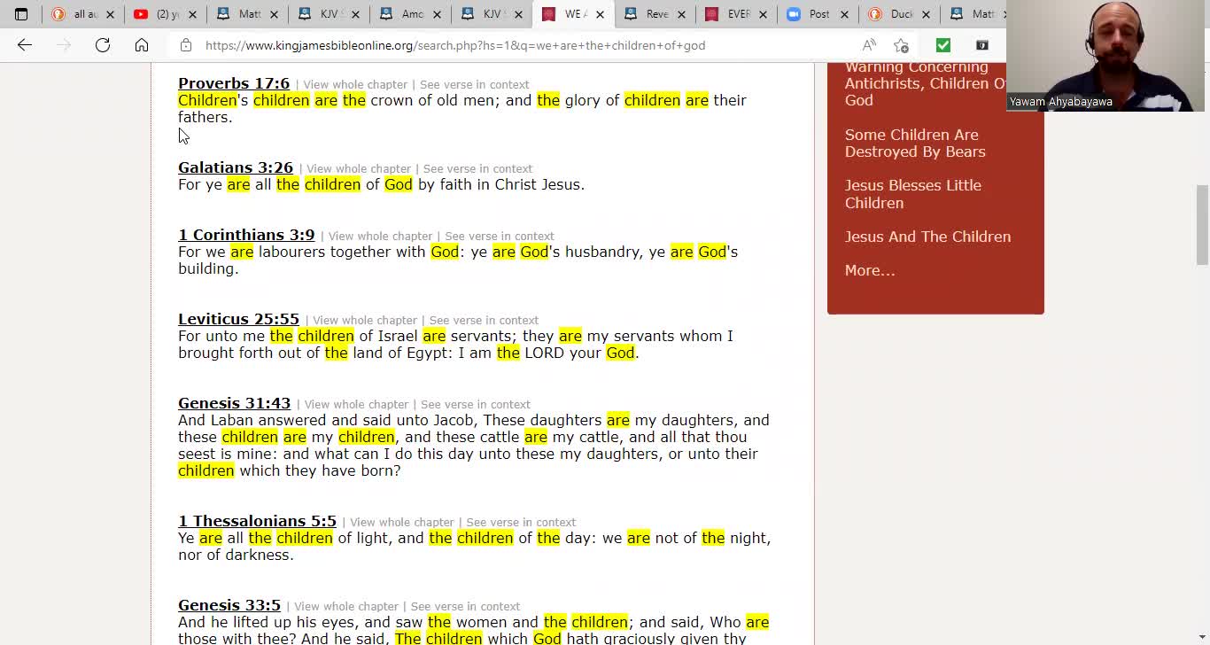Close the 'all au' DuckDuckGo tab

110,14
